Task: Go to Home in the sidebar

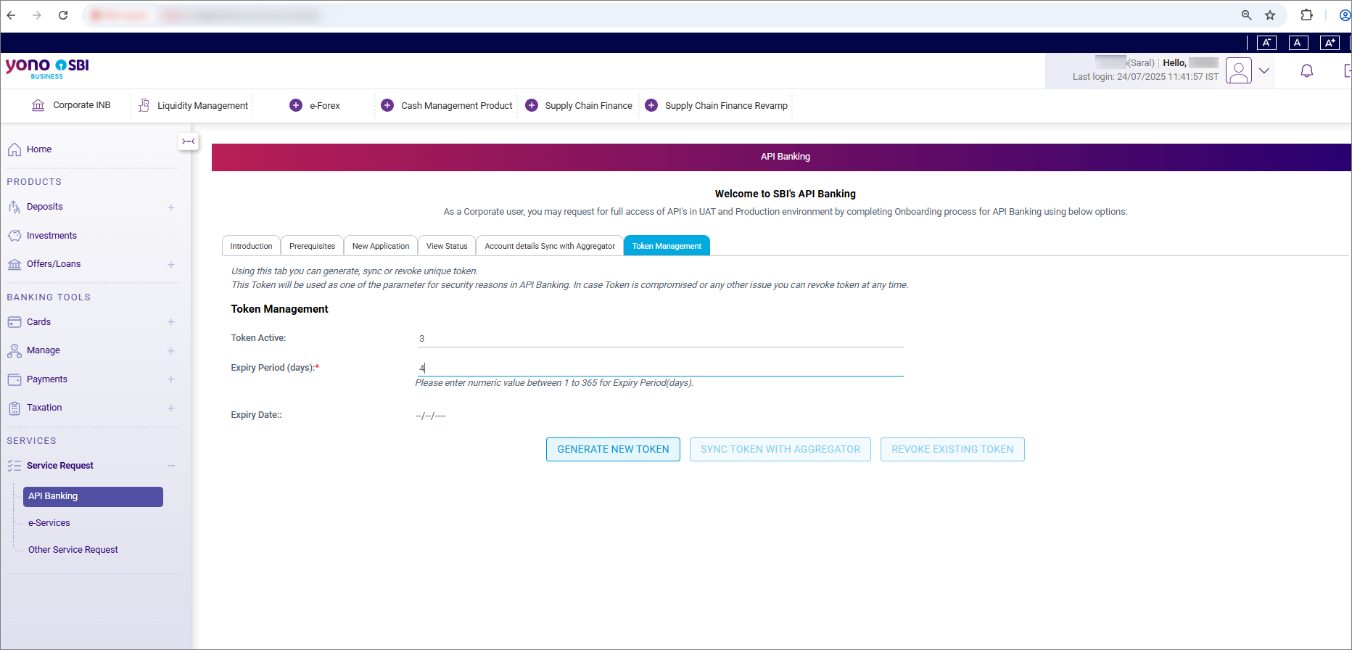Action: pos(39,149)
